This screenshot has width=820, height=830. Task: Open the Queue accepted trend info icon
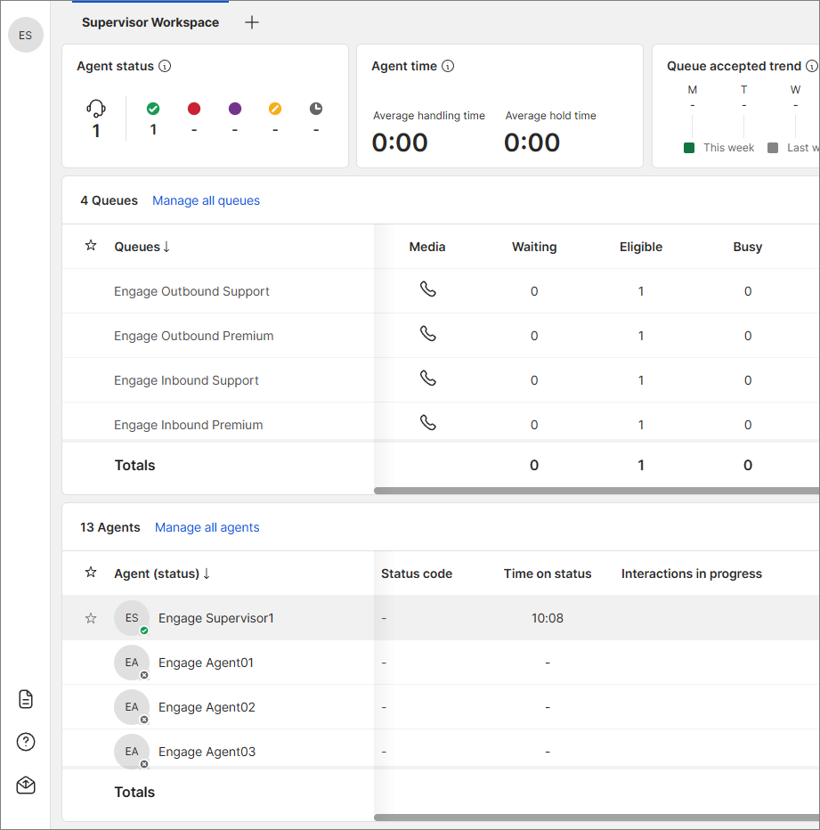[x=811, y=66]
